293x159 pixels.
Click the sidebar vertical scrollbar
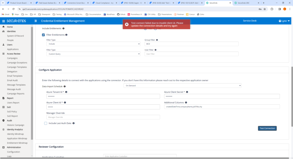pos(32,83)
